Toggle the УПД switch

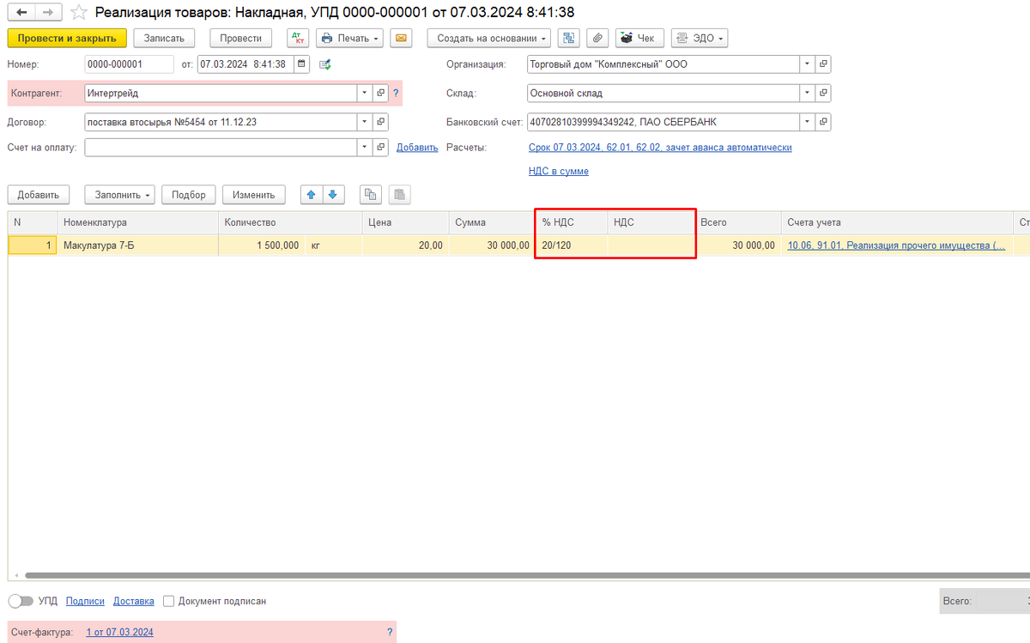click(x=21, y=601)
